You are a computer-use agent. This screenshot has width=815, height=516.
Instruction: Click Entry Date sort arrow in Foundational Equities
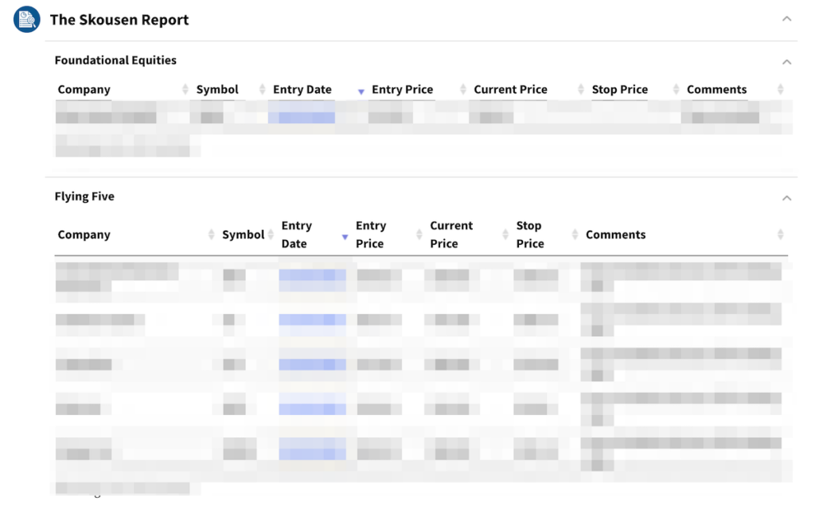tap(361, 91)
